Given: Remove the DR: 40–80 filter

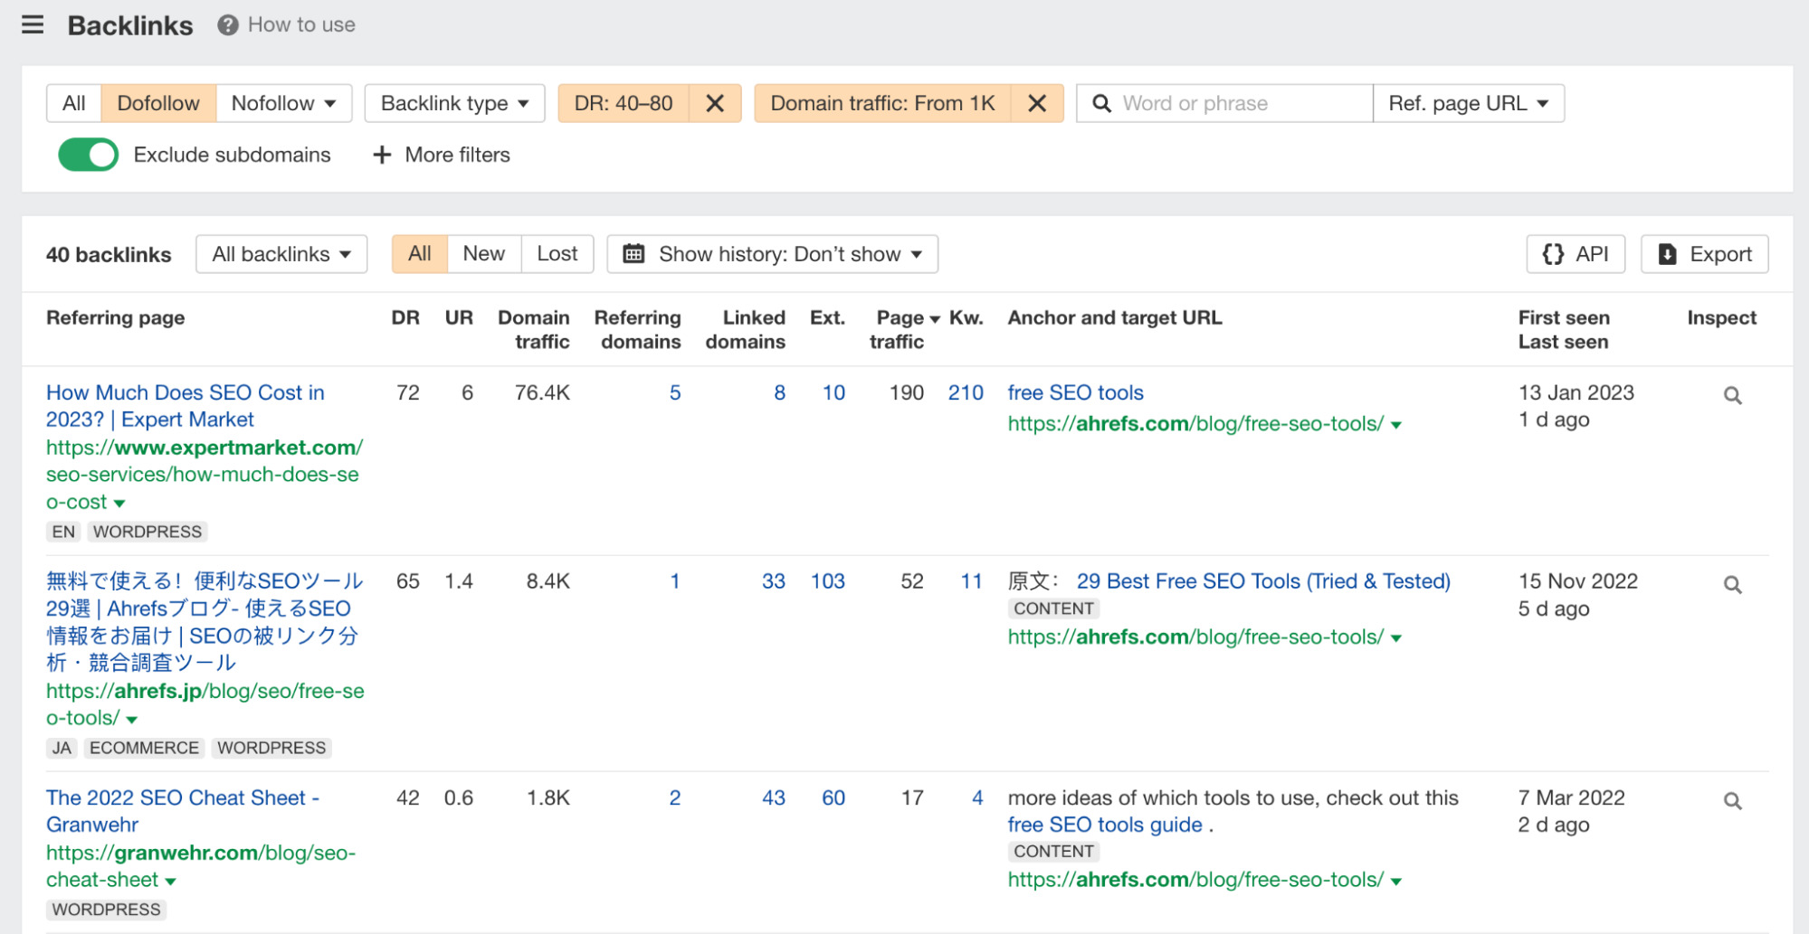Looking at the screenshot, I should 714,103.
